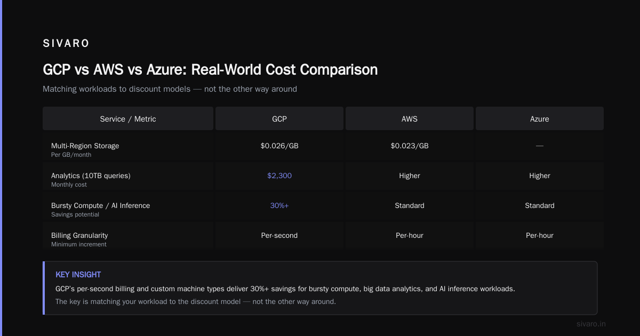Click the main cost comparison title
The height and width of the screenshot is (336, 640).
(210, 69)
